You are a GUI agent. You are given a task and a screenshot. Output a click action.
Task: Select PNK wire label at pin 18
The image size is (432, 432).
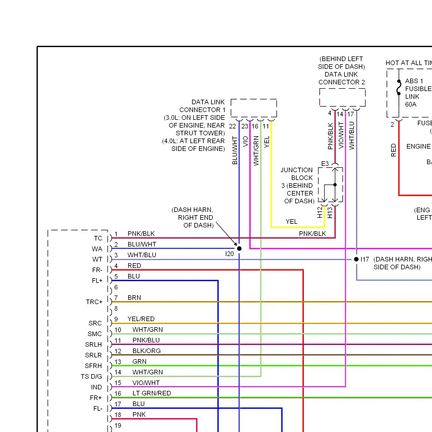(139, 414)
